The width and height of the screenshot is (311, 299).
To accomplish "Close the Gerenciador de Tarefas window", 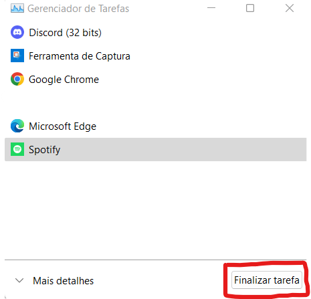I will tap(290, 8).
